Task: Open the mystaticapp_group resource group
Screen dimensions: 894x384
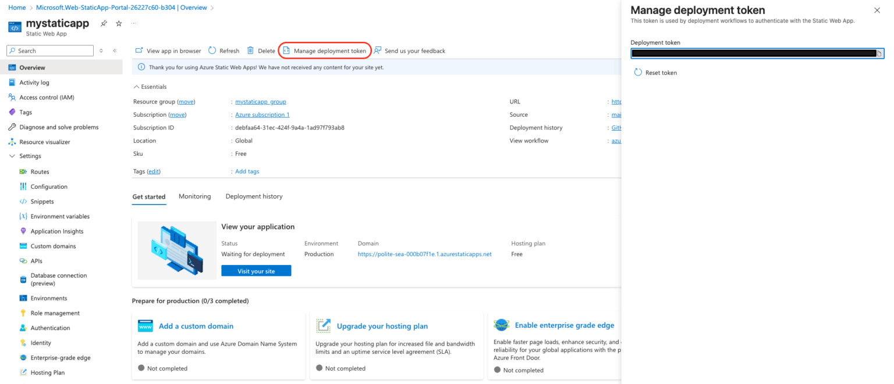Action: (x=260, y=102)
